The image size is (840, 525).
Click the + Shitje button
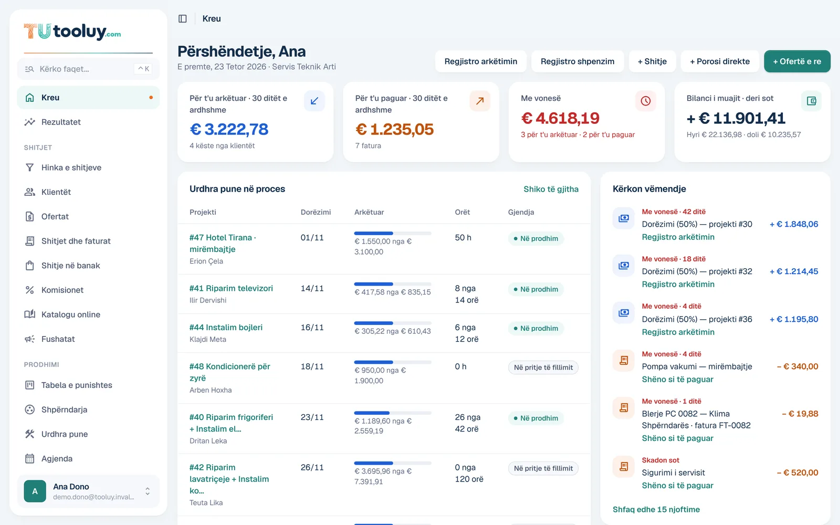(x=652, y=61)
